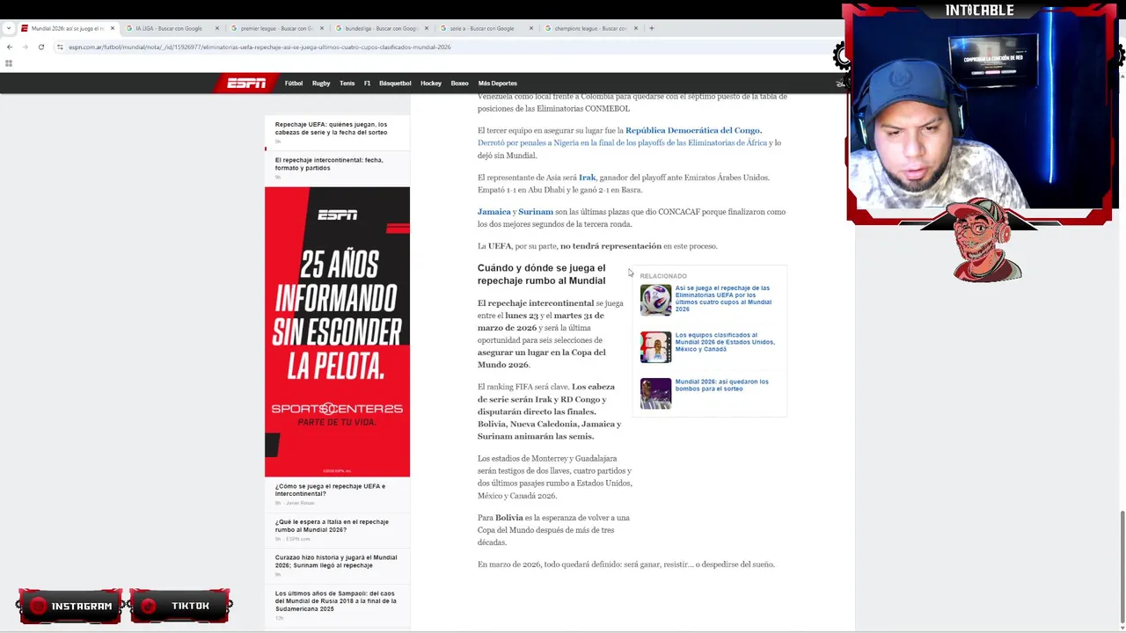
Task: Open the tab search dropdown arrow
Action: pos(10,28)
